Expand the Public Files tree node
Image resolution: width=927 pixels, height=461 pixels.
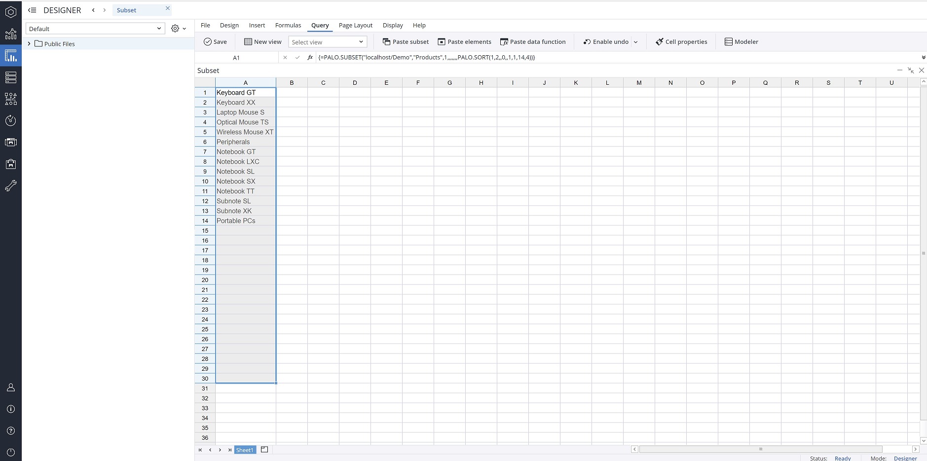pos(29,44)
